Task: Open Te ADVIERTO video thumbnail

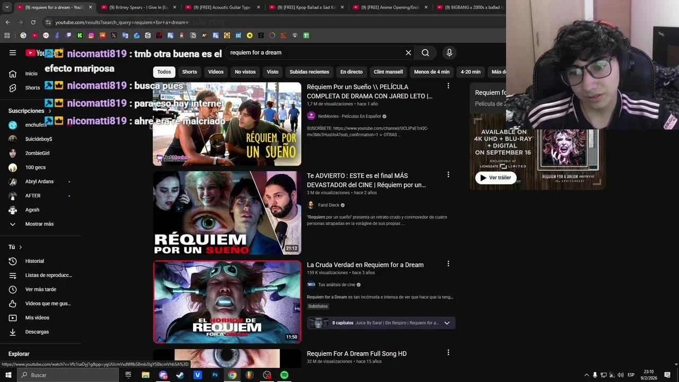Action: [x=227, y=213]
